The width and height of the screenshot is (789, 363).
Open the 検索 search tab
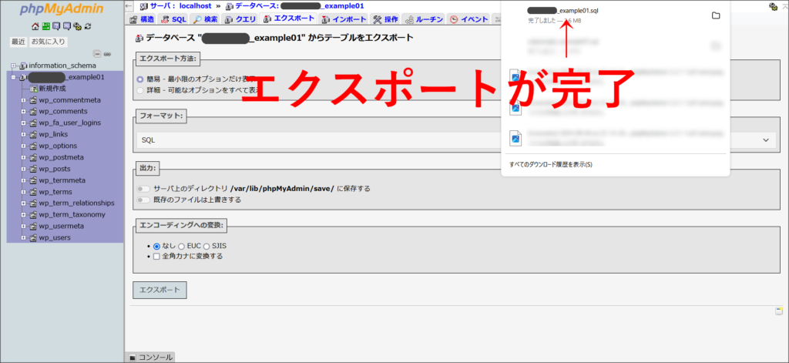tap(205, 19)
